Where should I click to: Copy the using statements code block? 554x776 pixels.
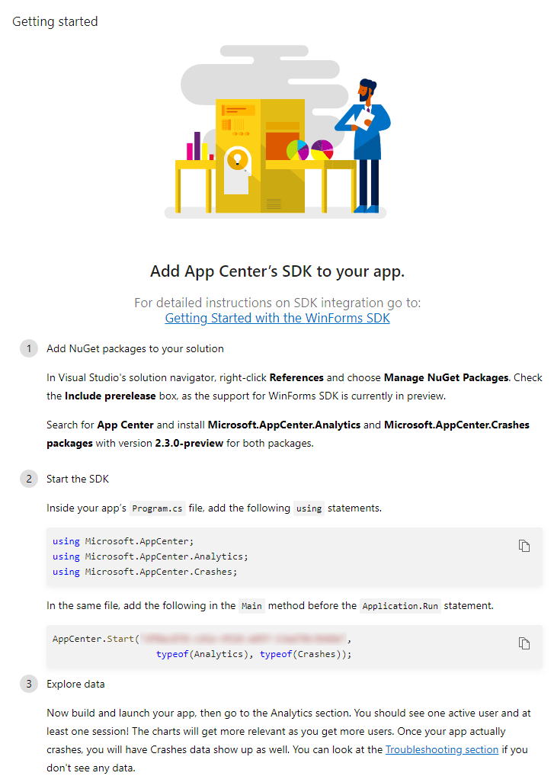pyautogui.click(x=524, y=546)
